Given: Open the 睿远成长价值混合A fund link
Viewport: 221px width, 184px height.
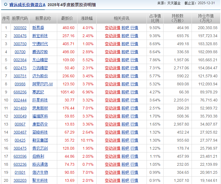Looking at the screenshot, I should pos(27,5).
